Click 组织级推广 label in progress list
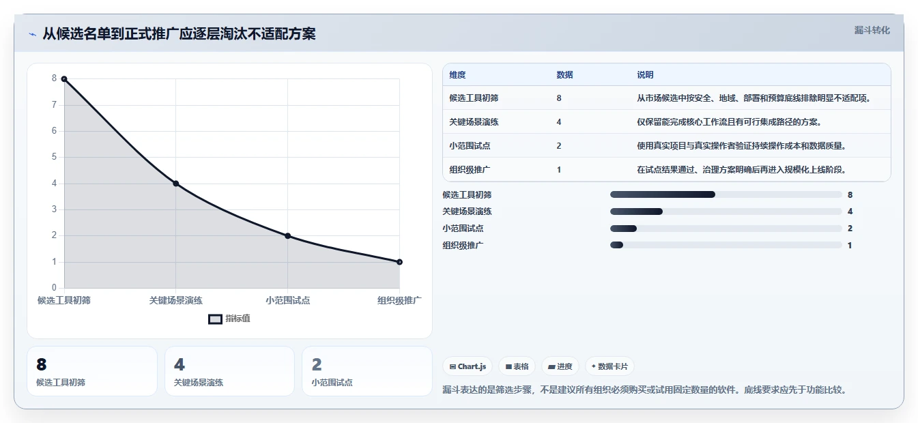 (463, 245)
